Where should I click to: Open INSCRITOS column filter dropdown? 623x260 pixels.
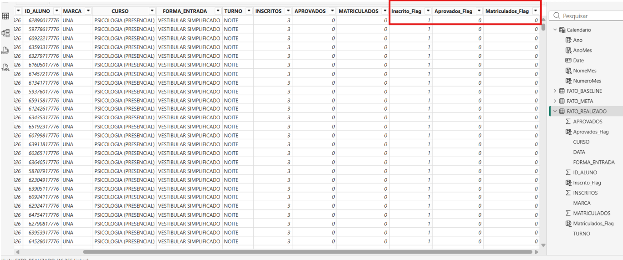(x=288, y=11)
